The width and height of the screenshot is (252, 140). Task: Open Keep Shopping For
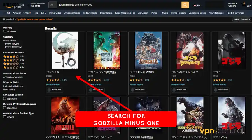pyautogui.click(x=125, y=13)
